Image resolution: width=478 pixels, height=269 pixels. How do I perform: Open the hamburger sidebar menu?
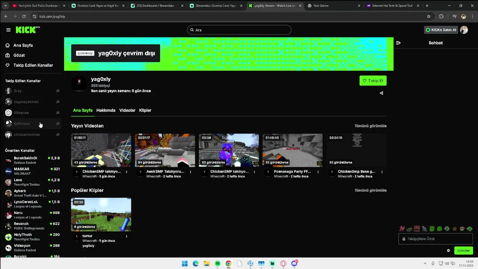coord(8,30)
